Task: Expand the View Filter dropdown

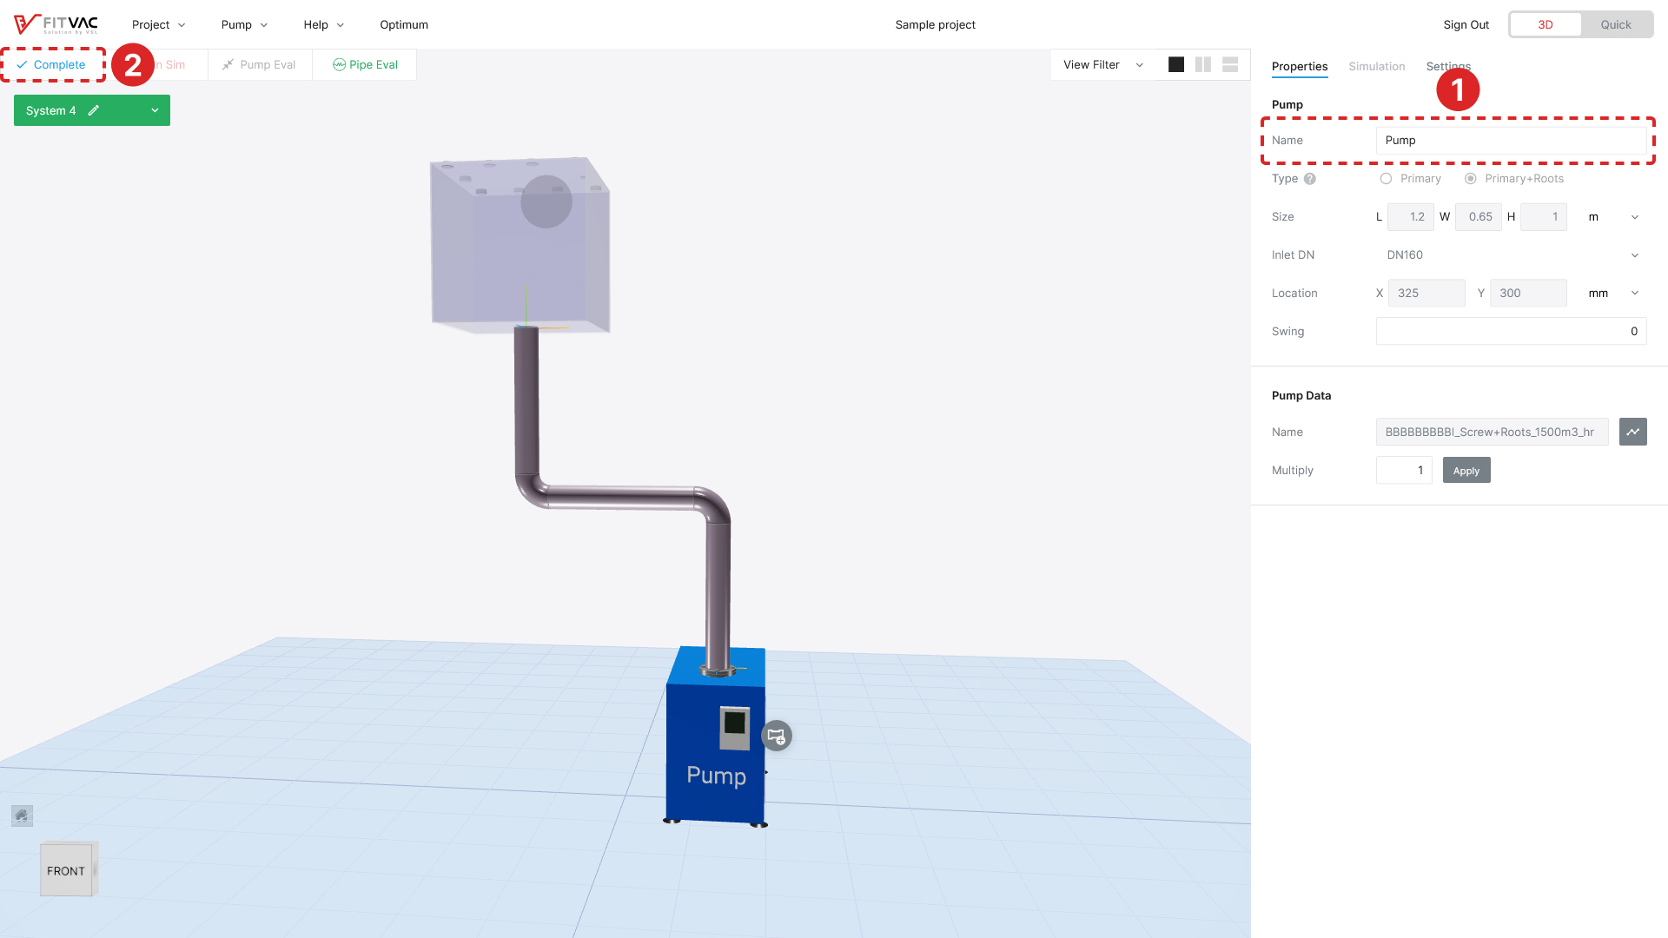Action: [x=1103, y=64]
